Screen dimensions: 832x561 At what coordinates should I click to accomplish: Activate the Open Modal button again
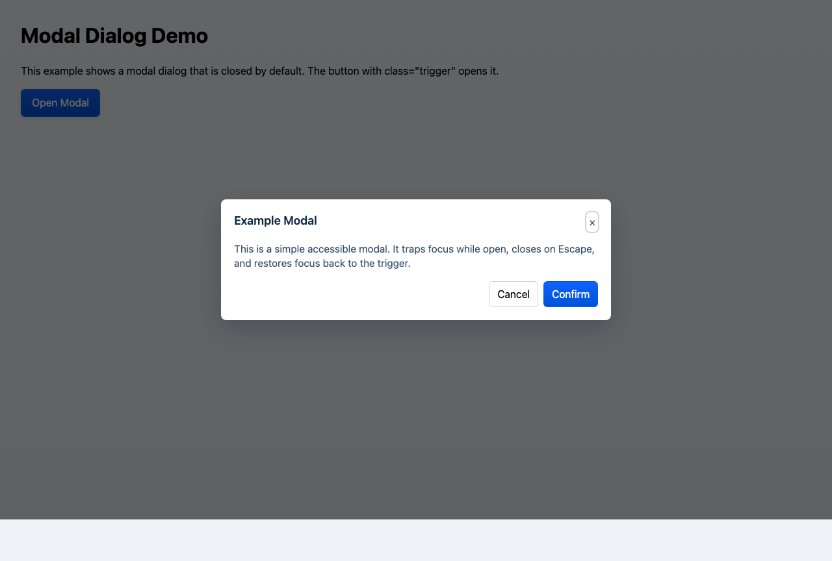click(x=60, y=103)
